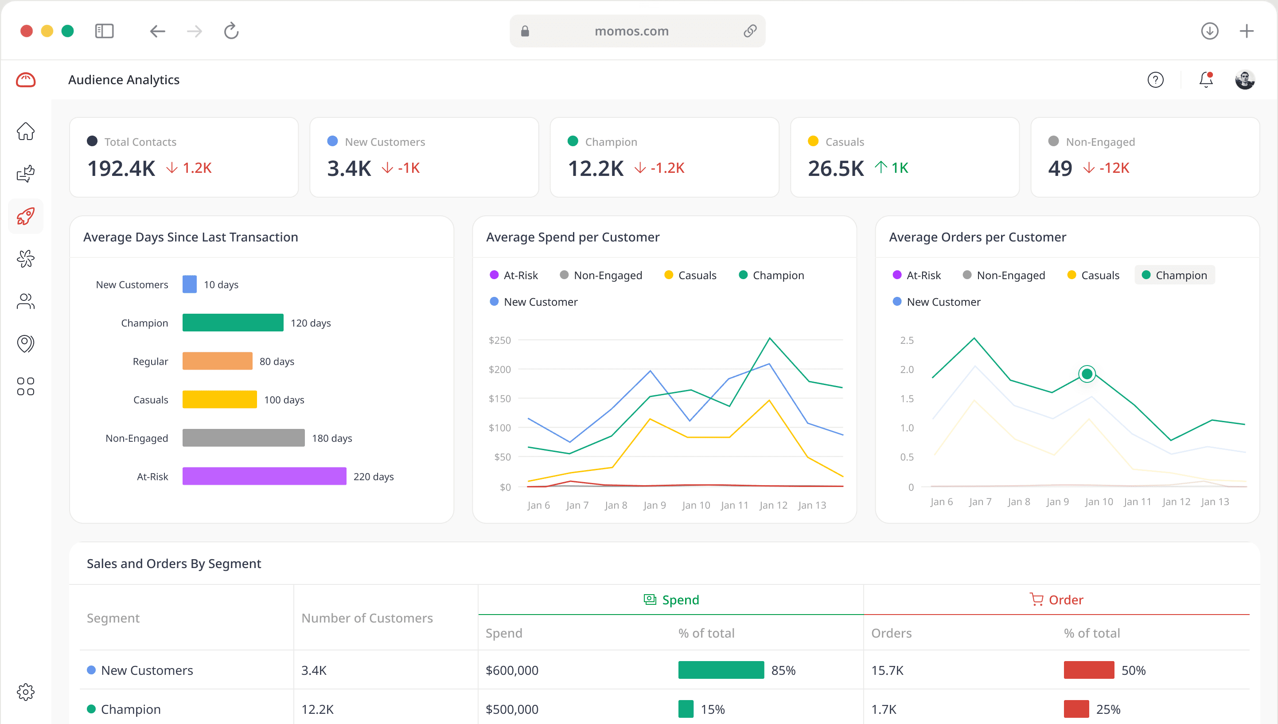1278x724 pixels.
Task: Click the browser downloads icon
Action: 1210,31
